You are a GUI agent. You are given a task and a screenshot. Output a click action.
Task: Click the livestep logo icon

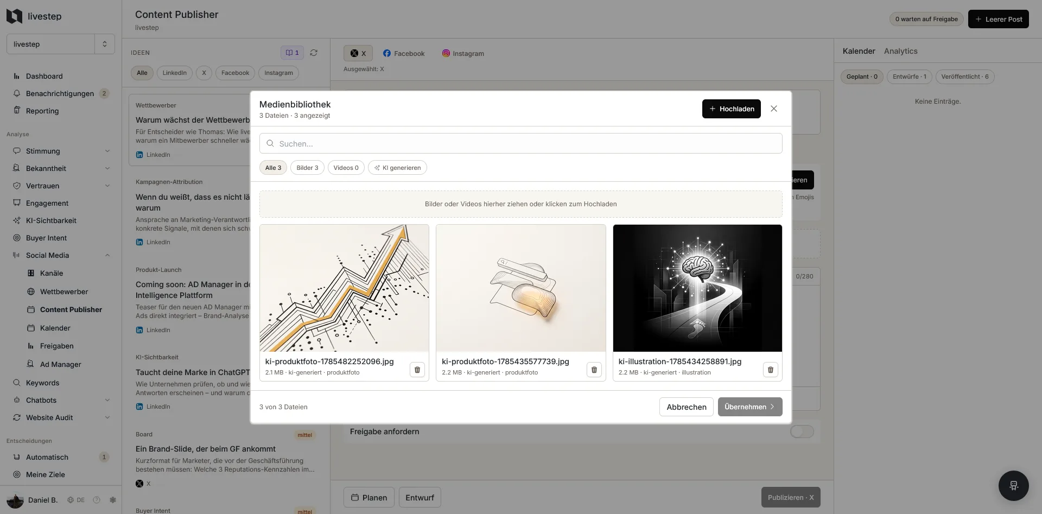point(14,16)
